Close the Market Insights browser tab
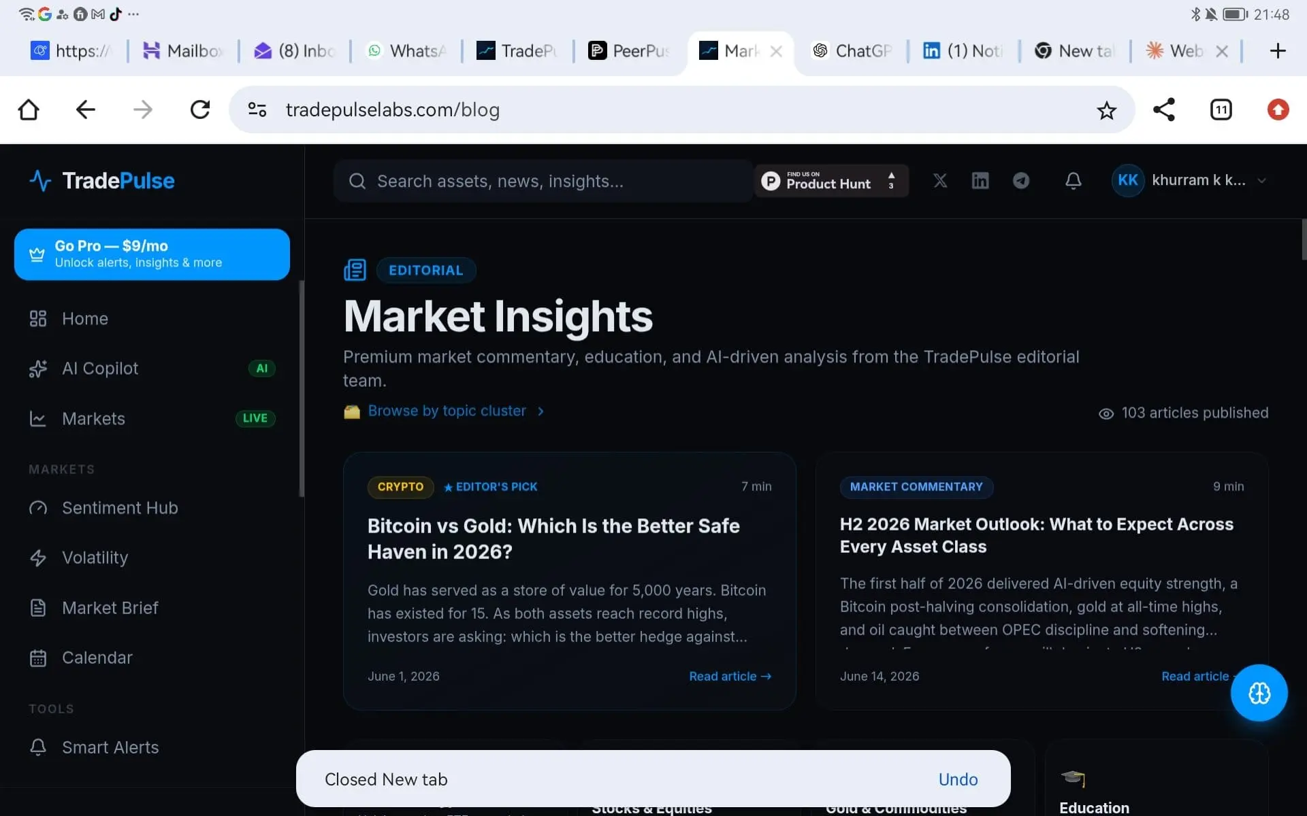The width and height of the screenshot is (1307, 816). pyautogui.click(x=776, y=51)
